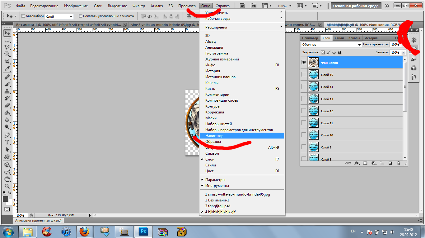Image resolution: width=425 pixels, height=238 pixels.
Task: Select the Brush tool
Action: click(x=7, y=84)
